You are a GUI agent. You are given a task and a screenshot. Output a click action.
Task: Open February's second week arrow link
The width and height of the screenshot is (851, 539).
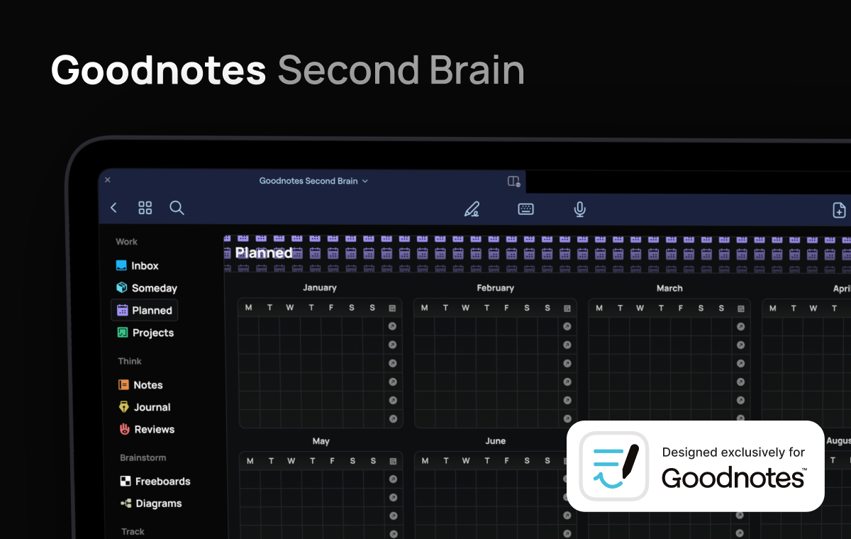click(567, 345)
